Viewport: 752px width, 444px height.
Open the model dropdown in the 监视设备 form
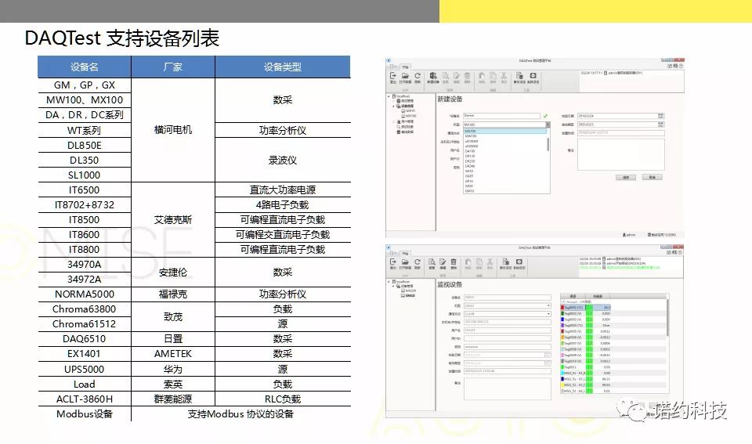548,305
